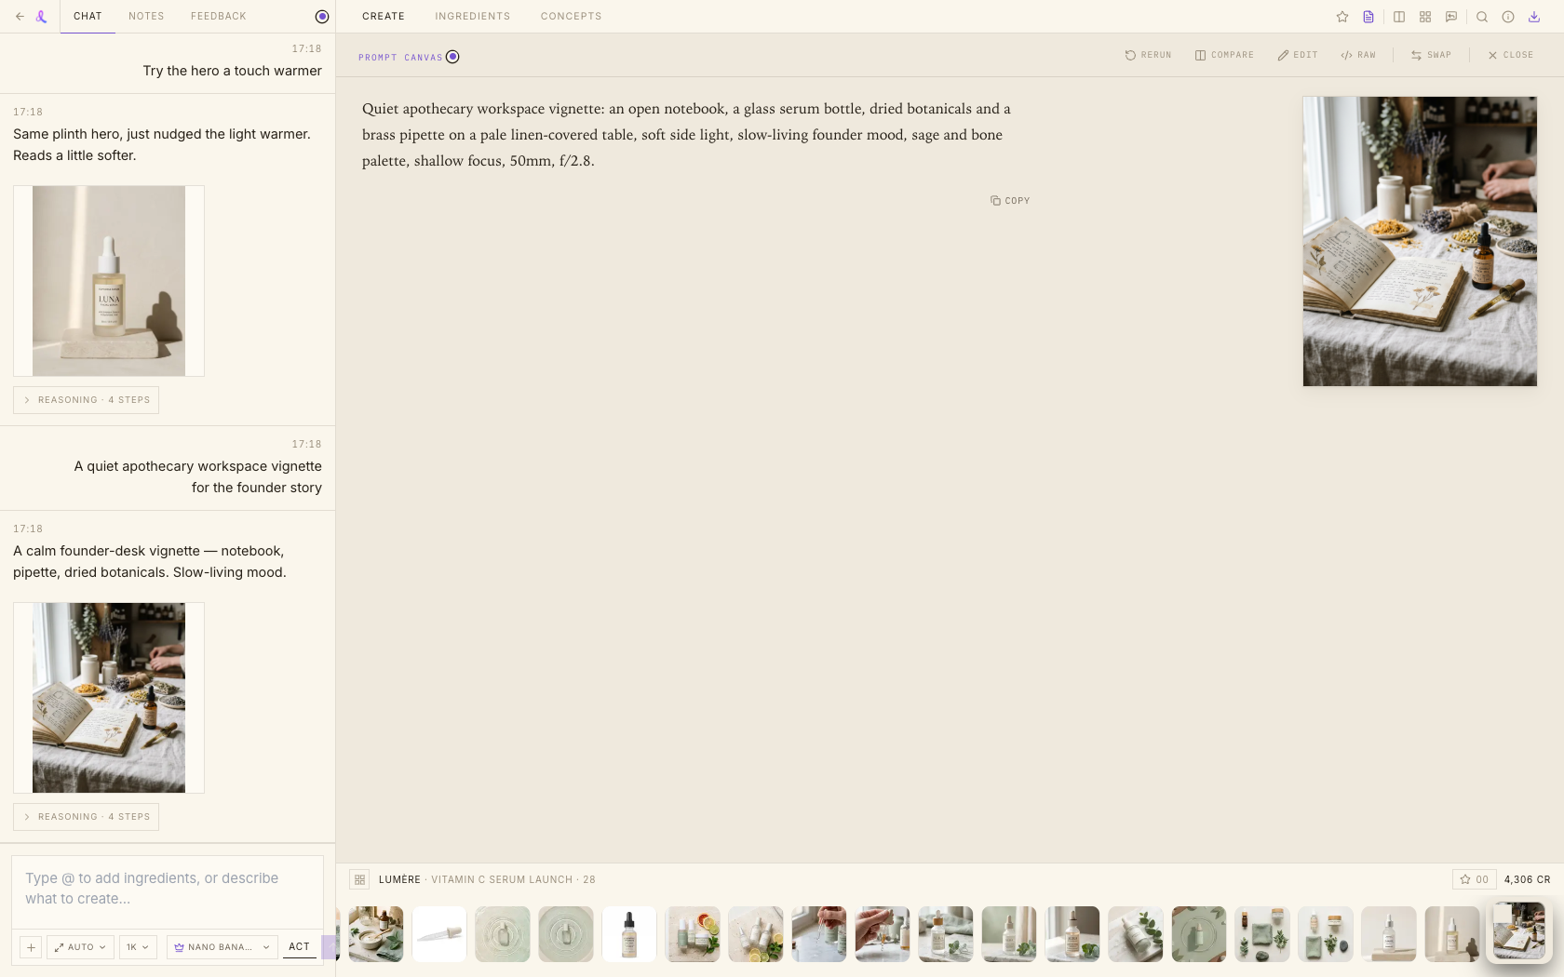
Task: Click the Lumère project title
Action: pos(399,879)
